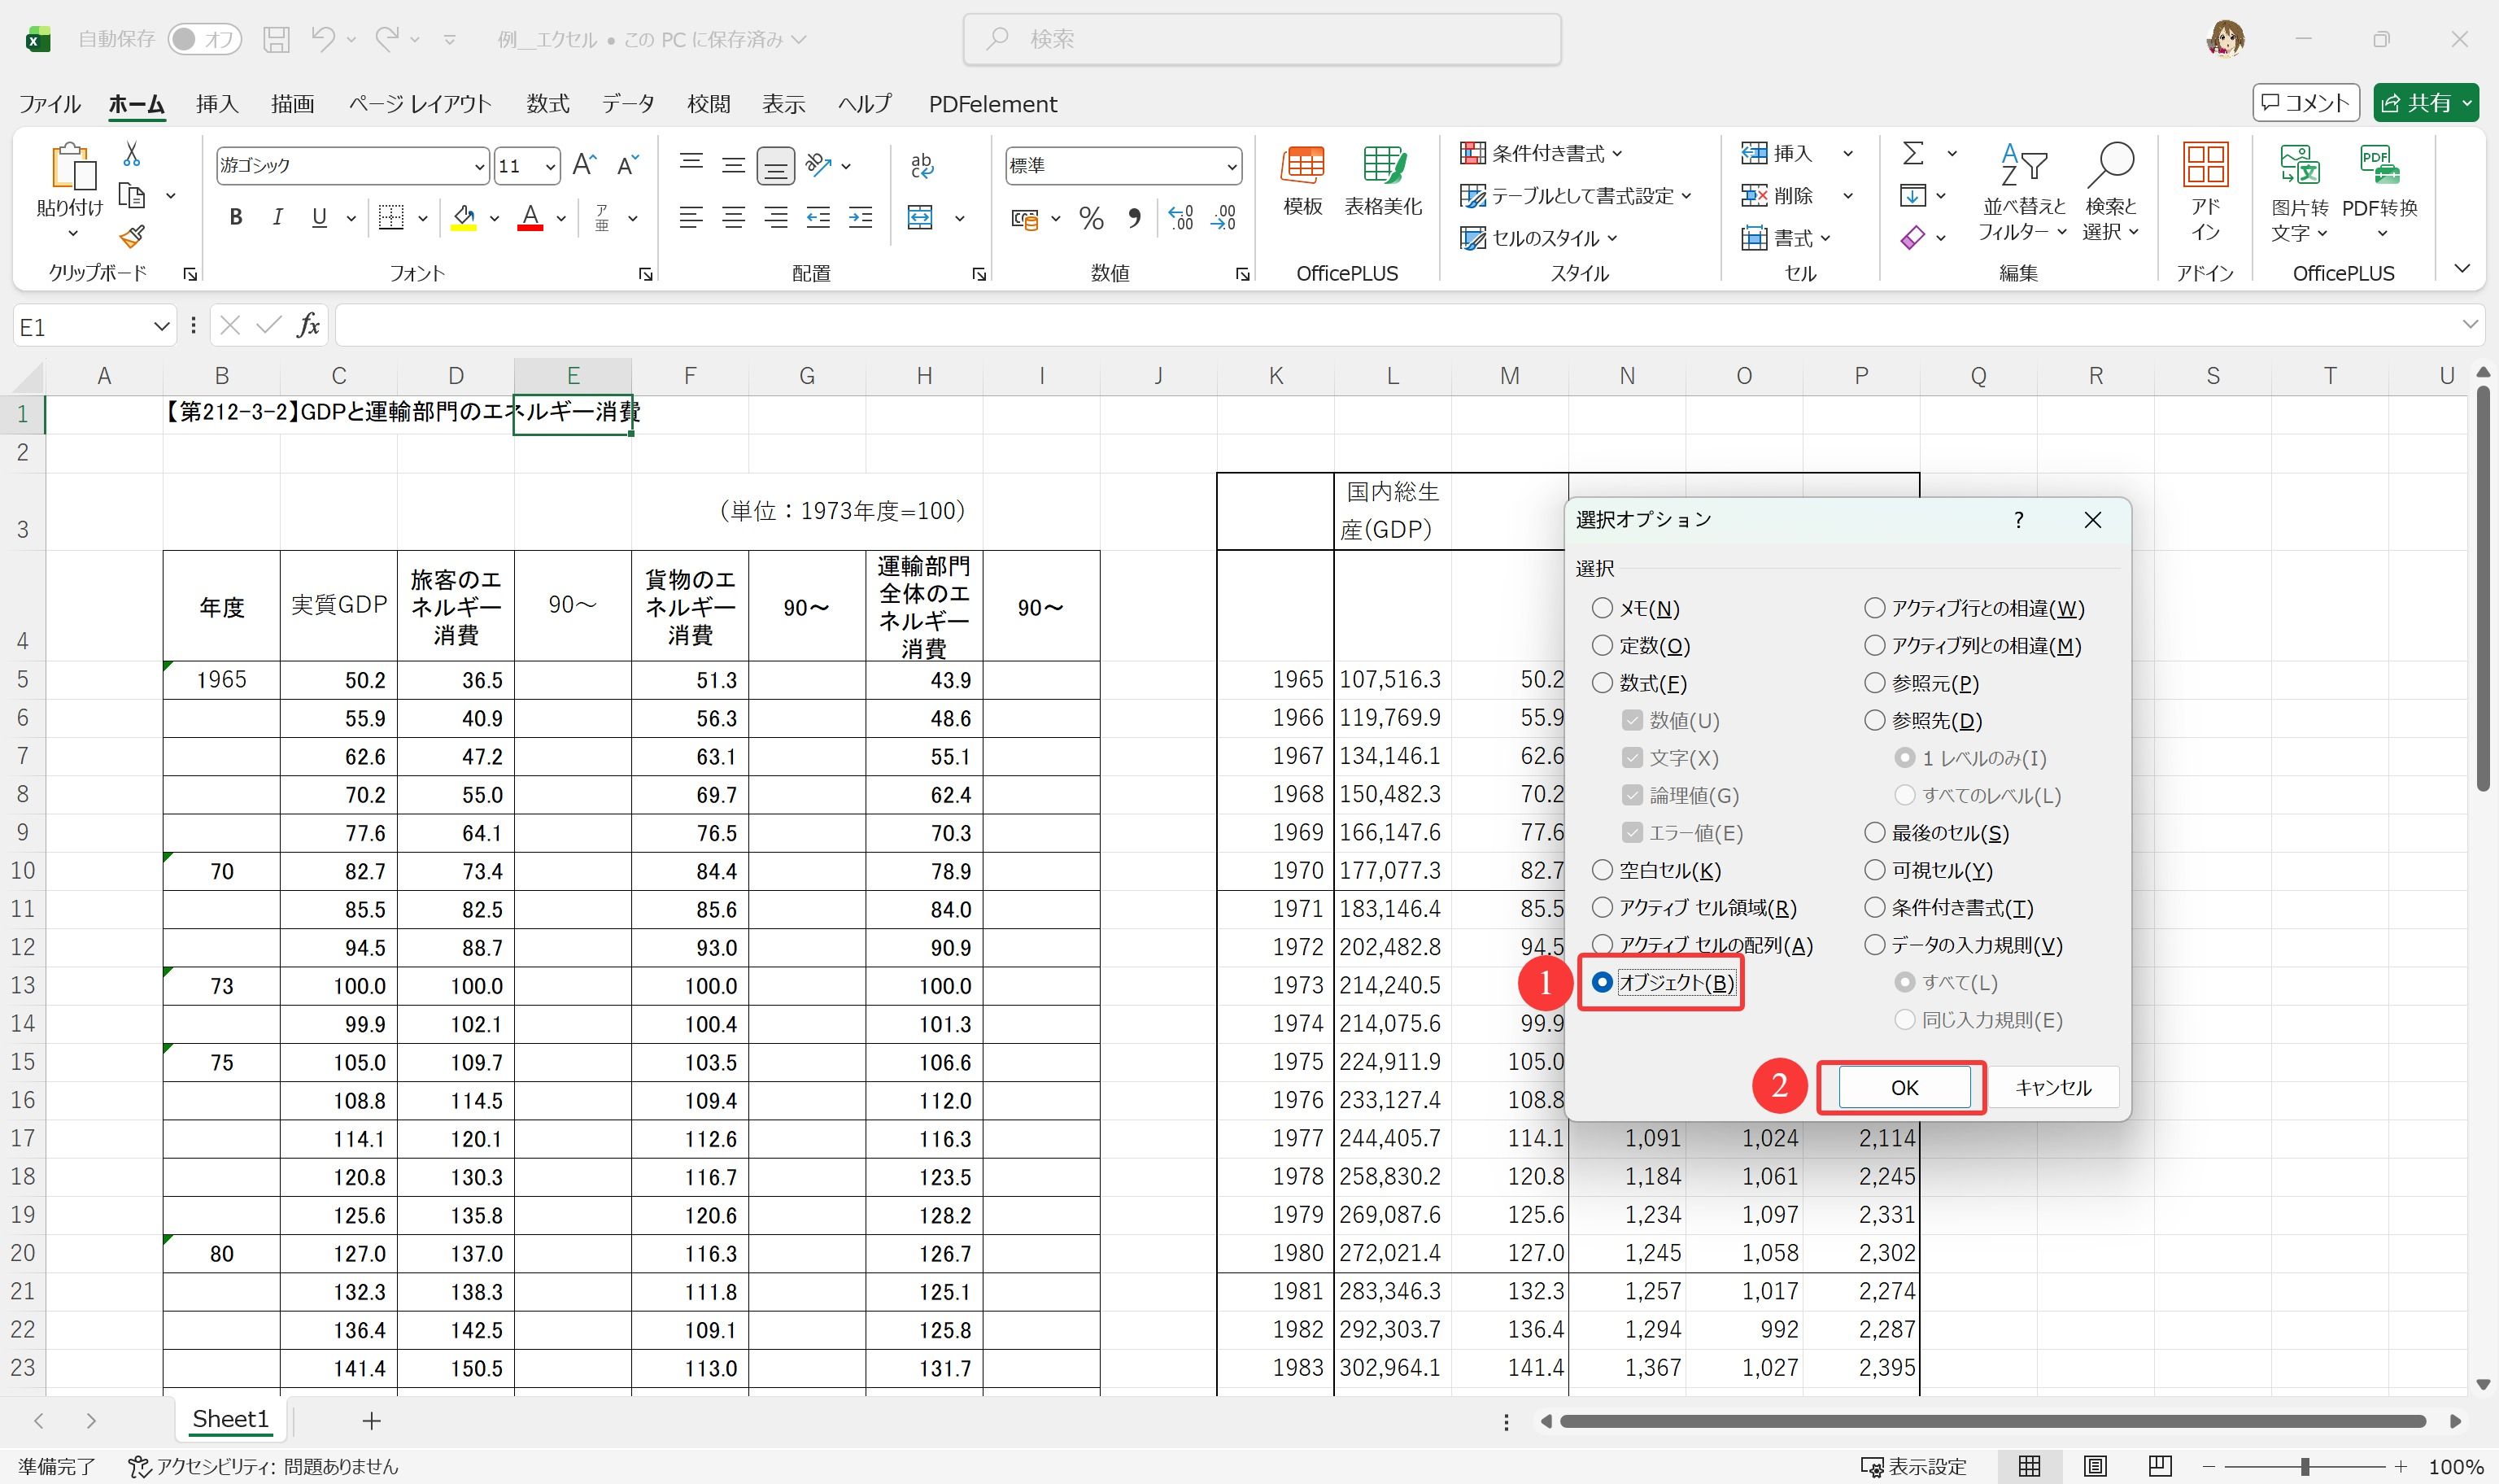Click the insert function fx icon
Screen dimensions: 2499x1484
[x=309, y=325]
